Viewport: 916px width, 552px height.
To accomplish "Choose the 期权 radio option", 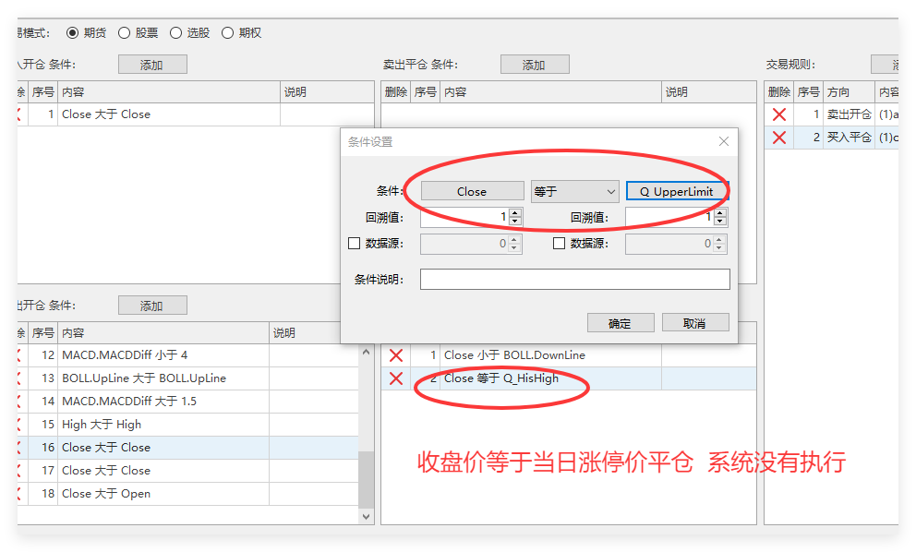I will (228, 32).
